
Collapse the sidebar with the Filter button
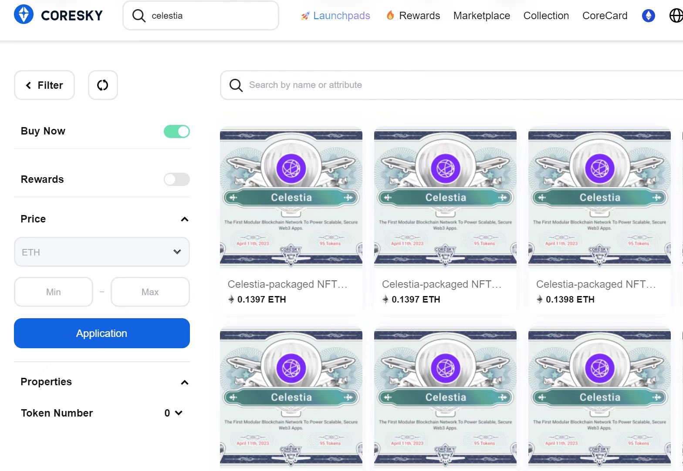pos(44,85)
